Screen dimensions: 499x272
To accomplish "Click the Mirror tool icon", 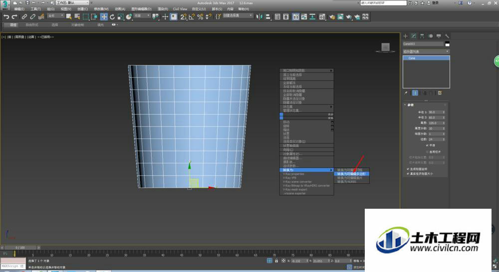I will pyautogui.click(x=259, y=17).
